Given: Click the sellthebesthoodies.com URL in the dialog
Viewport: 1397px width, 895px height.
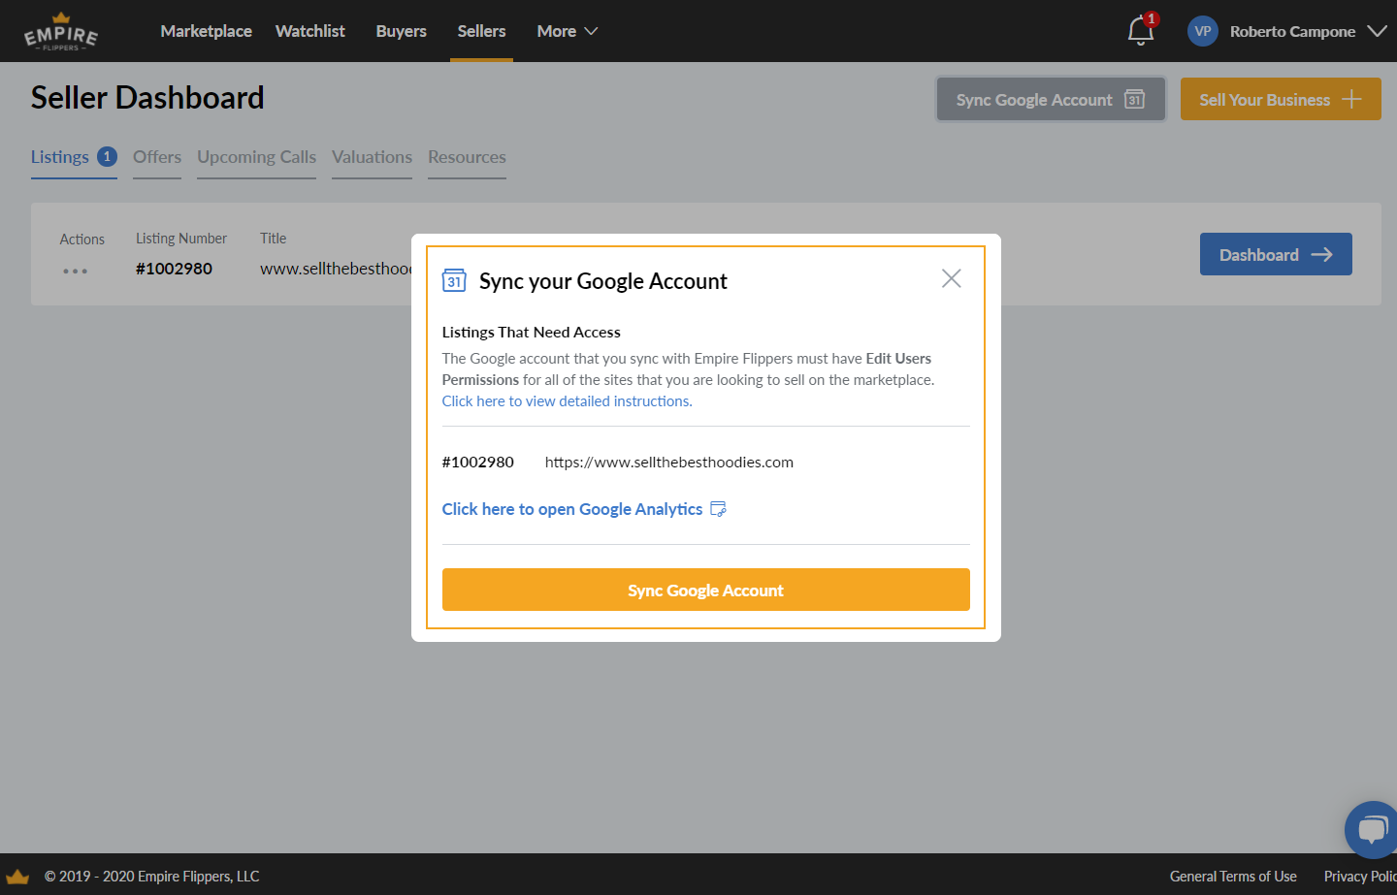Looking at the screenshot, I should pyautogui.click(x=669, y=463).
